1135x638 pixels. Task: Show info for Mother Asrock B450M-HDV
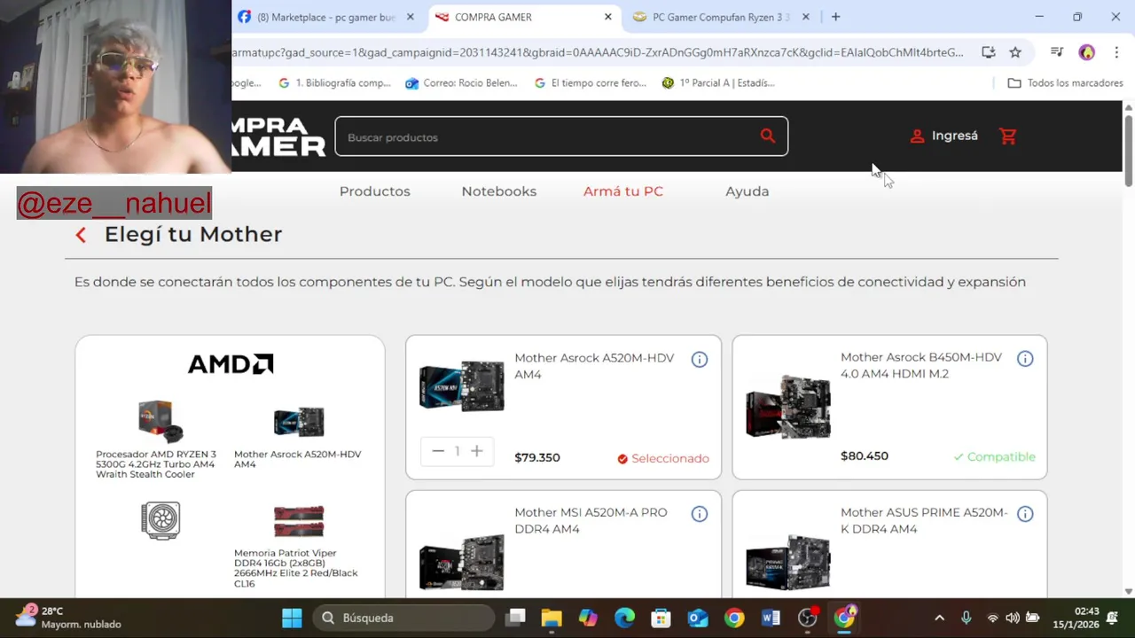point(1025,359)
